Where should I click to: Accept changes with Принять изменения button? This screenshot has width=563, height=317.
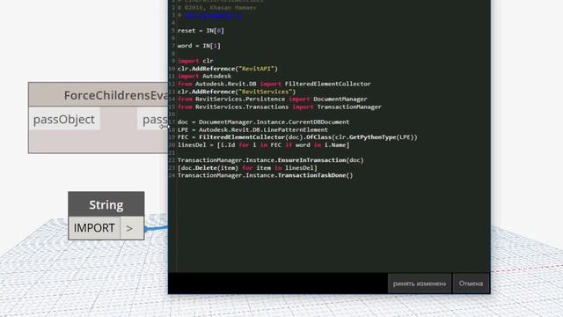420,284
